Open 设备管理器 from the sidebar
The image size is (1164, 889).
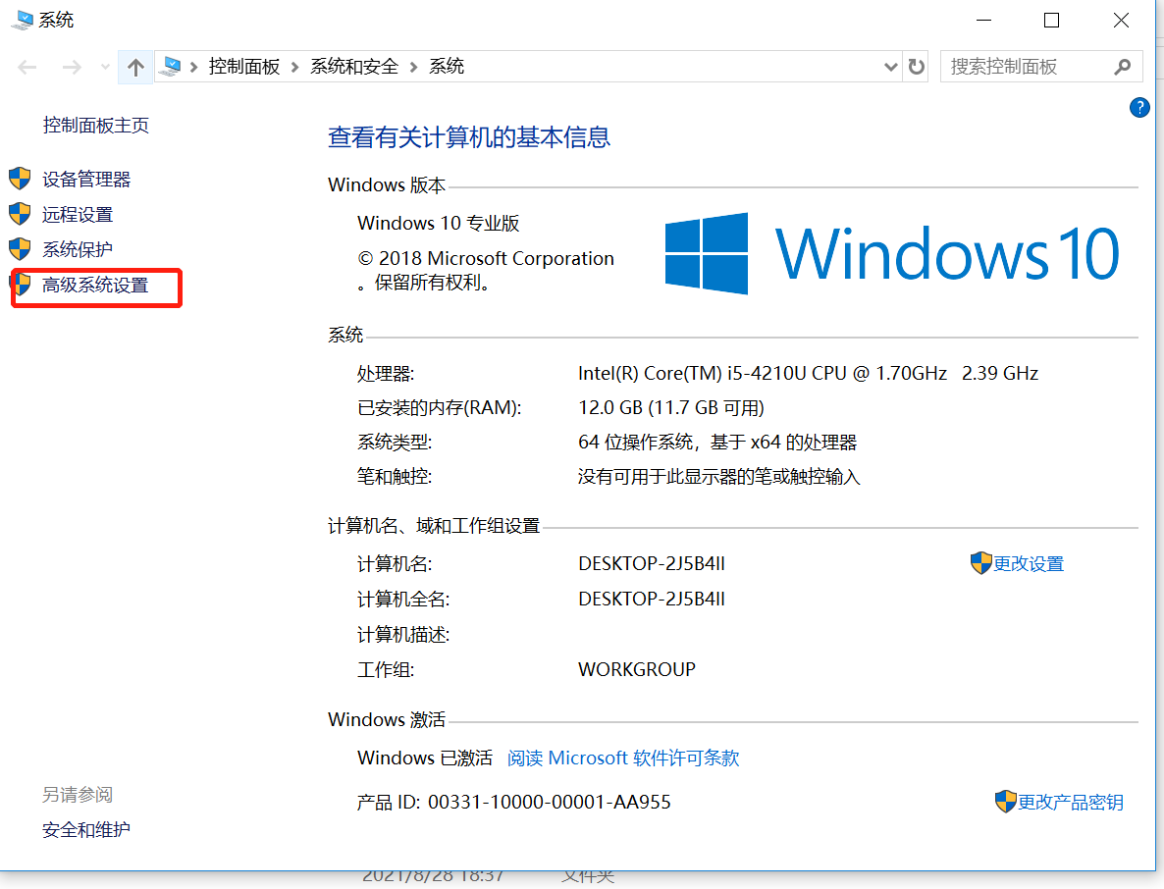(x=86, y=179)
